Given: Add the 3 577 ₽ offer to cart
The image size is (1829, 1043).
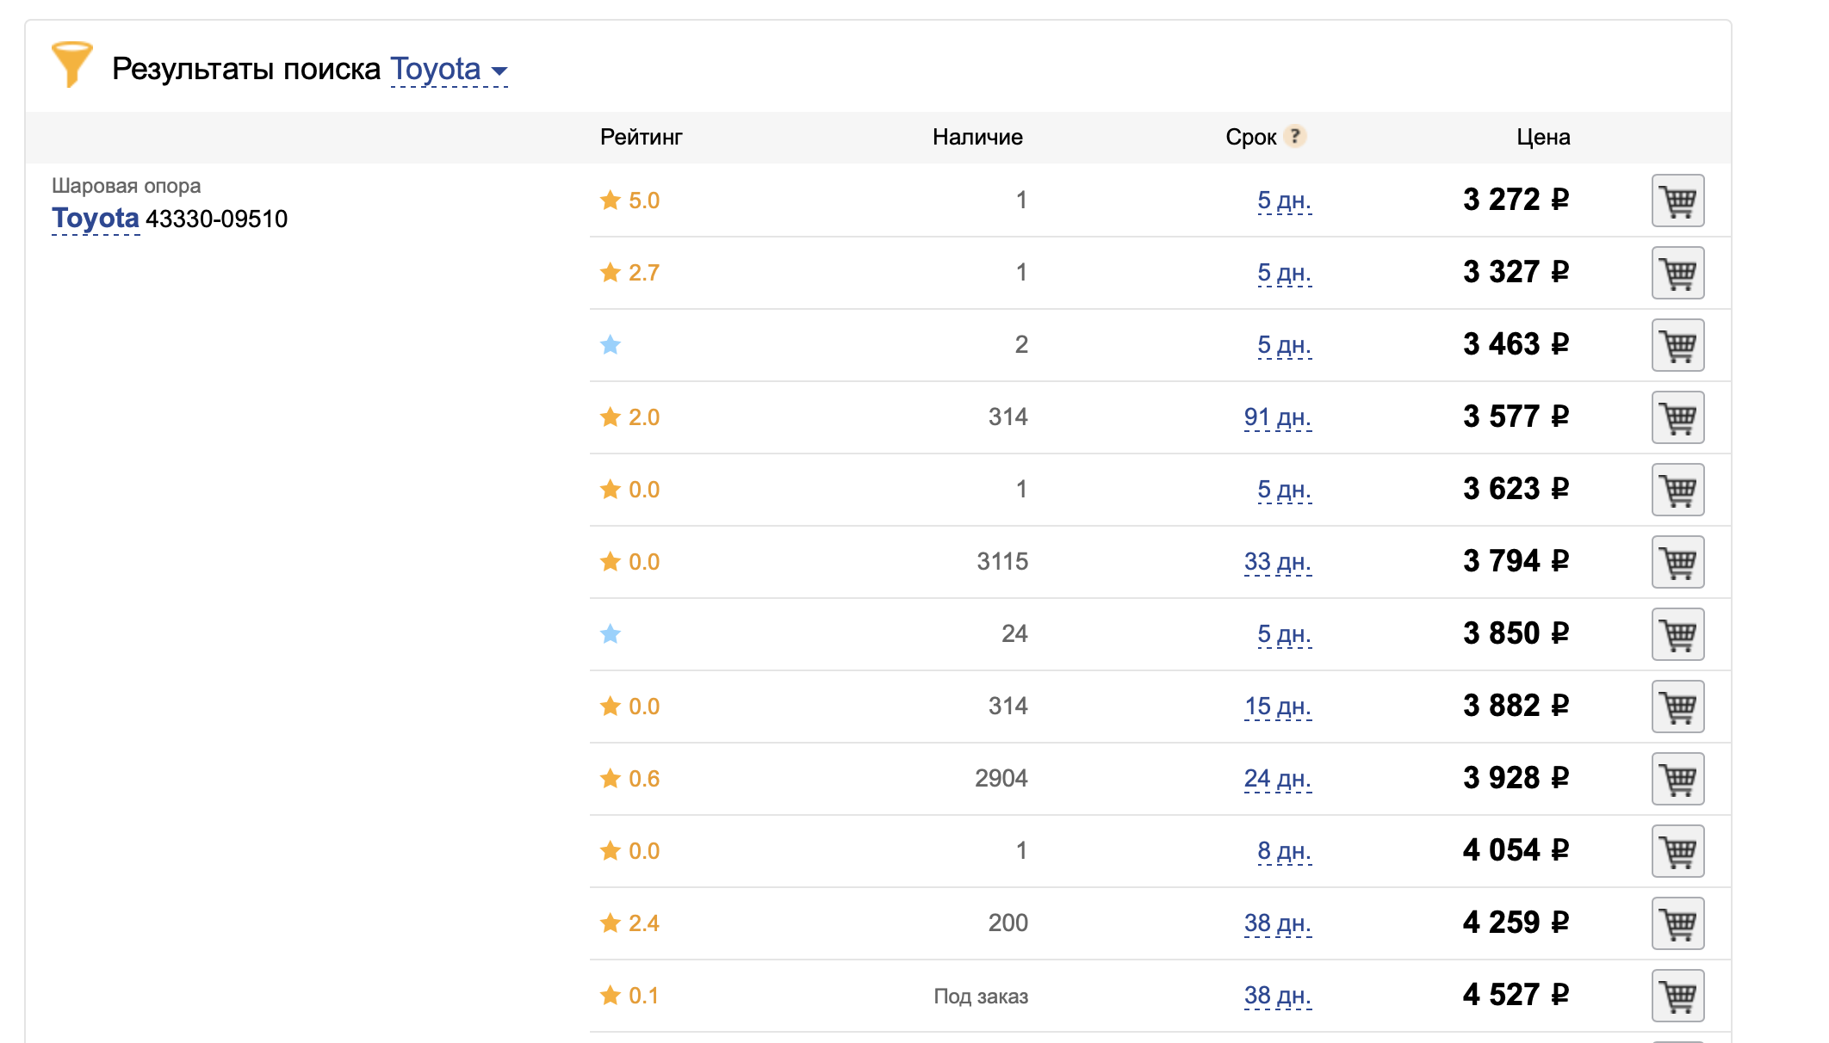Looking at the screenshot, I should coord(1677,417).
